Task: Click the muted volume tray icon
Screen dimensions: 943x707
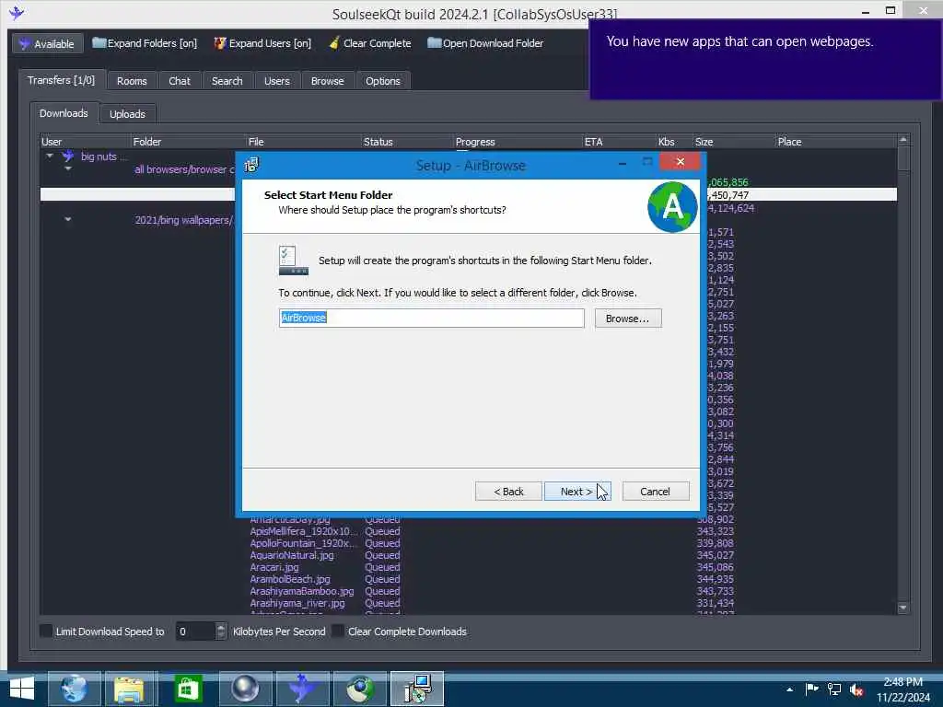Action: pos(856,690)
